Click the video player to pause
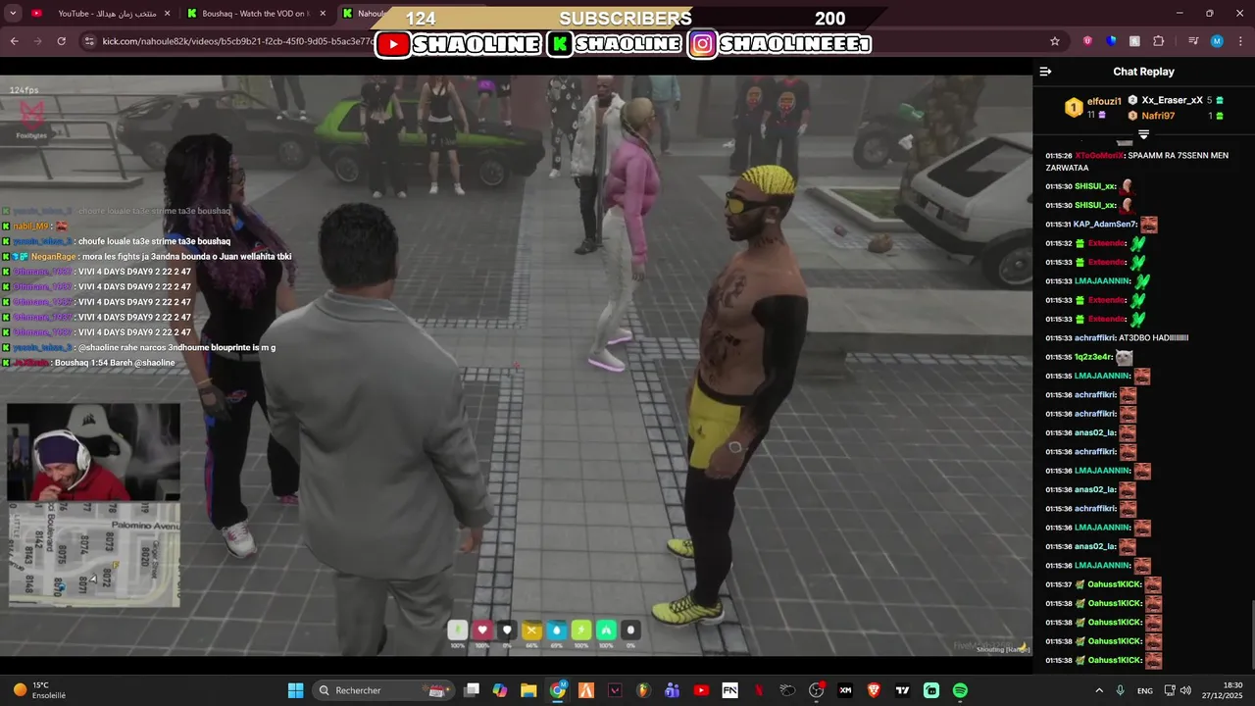 pyautogui.click(x=516, y=365)
